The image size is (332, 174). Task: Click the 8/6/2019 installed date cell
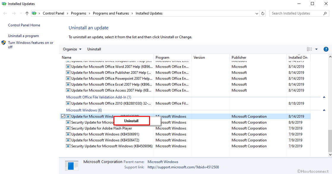pos(295,122)
